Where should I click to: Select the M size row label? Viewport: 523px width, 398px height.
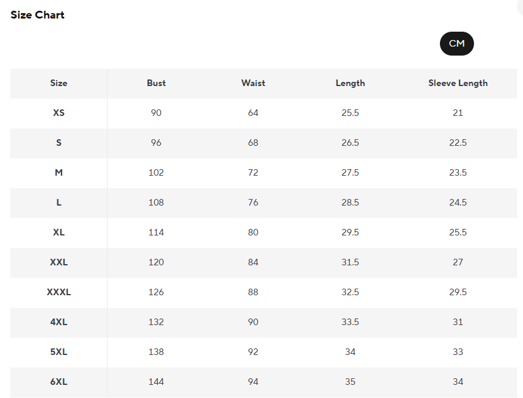click(59, 173)
